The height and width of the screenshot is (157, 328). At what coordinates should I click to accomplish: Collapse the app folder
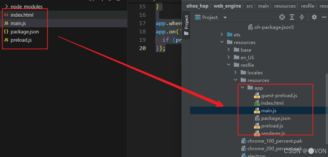coord(243,88)
